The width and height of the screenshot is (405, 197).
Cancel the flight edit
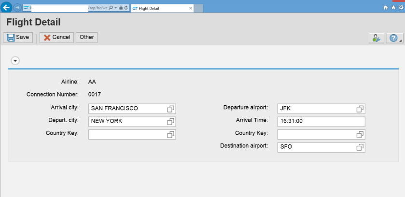point(57,37)
